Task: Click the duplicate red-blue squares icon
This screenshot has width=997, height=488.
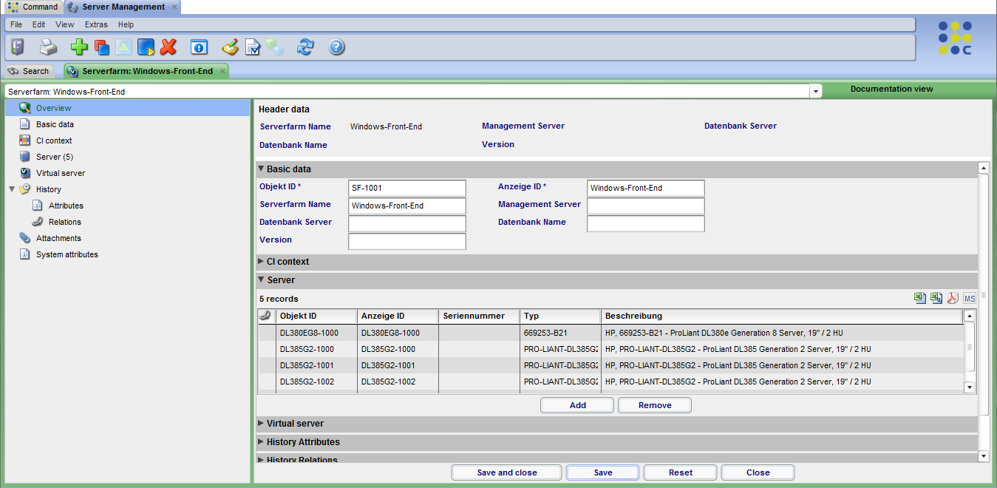Action: click(102, 47)
